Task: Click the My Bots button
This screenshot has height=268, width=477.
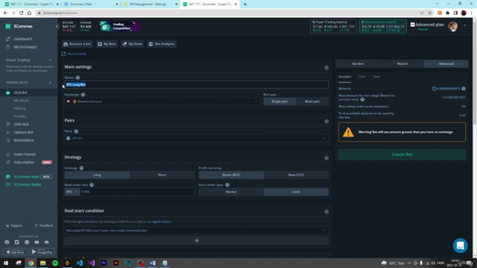Action: click(107, 44)
